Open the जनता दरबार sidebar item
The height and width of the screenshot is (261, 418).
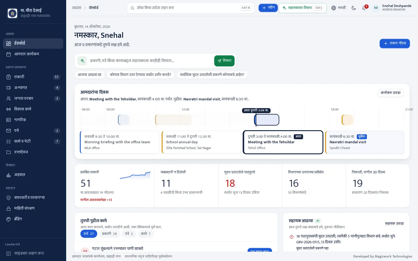coord(33,98)
